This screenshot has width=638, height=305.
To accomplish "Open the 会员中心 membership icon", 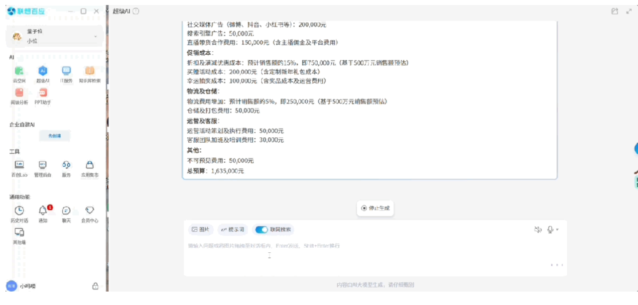I will [90, 210].
